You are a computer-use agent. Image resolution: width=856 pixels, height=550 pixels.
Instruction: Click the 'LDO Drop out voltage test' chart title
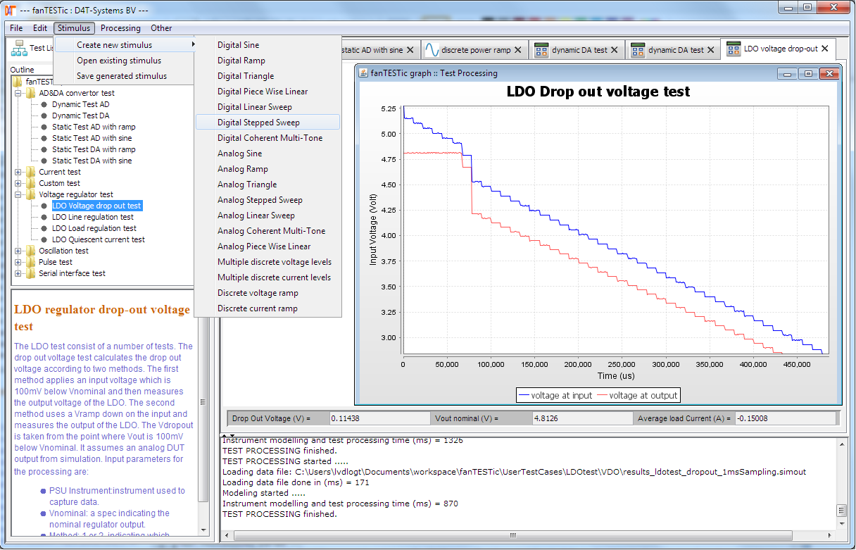coord(598,92)
